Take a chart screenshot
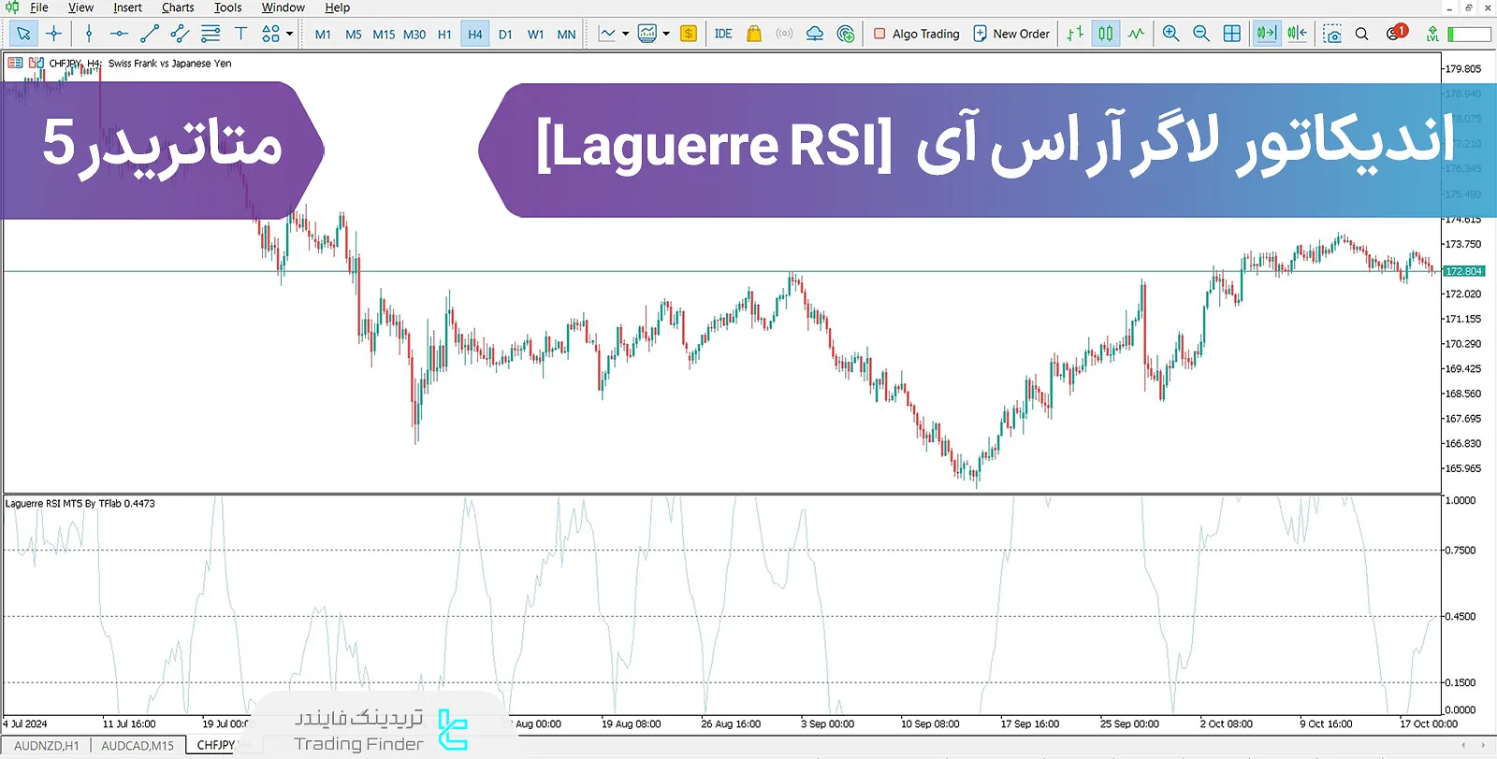This screenshot has width=1497, height=759. (x=1332, y=34)
